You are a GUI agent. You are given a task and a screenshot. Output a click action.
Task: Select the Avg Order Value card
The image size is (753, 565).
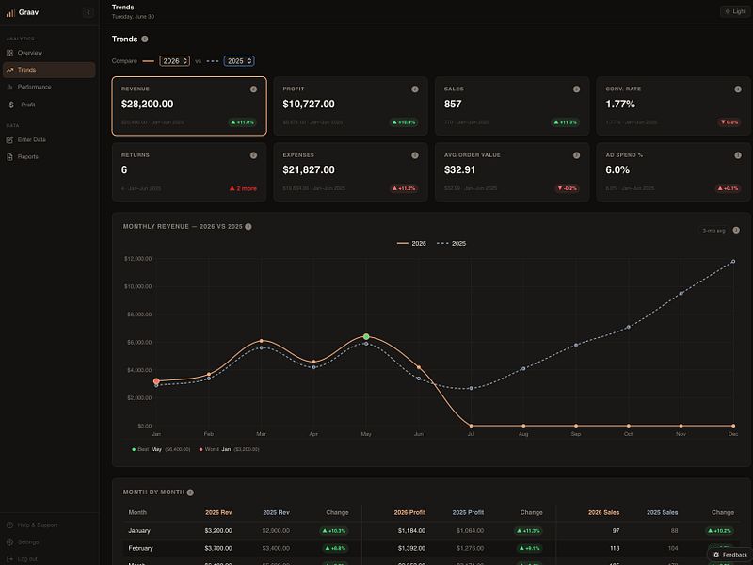[512, 172]
